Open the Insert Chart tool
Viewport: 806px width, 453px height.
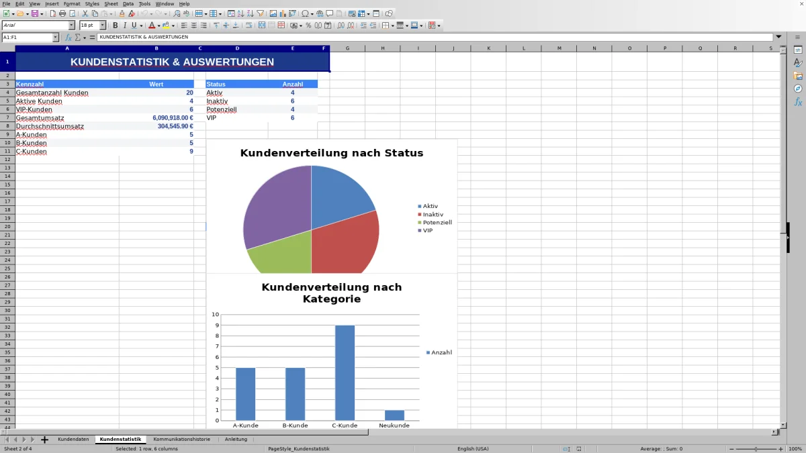coord(283,14)
